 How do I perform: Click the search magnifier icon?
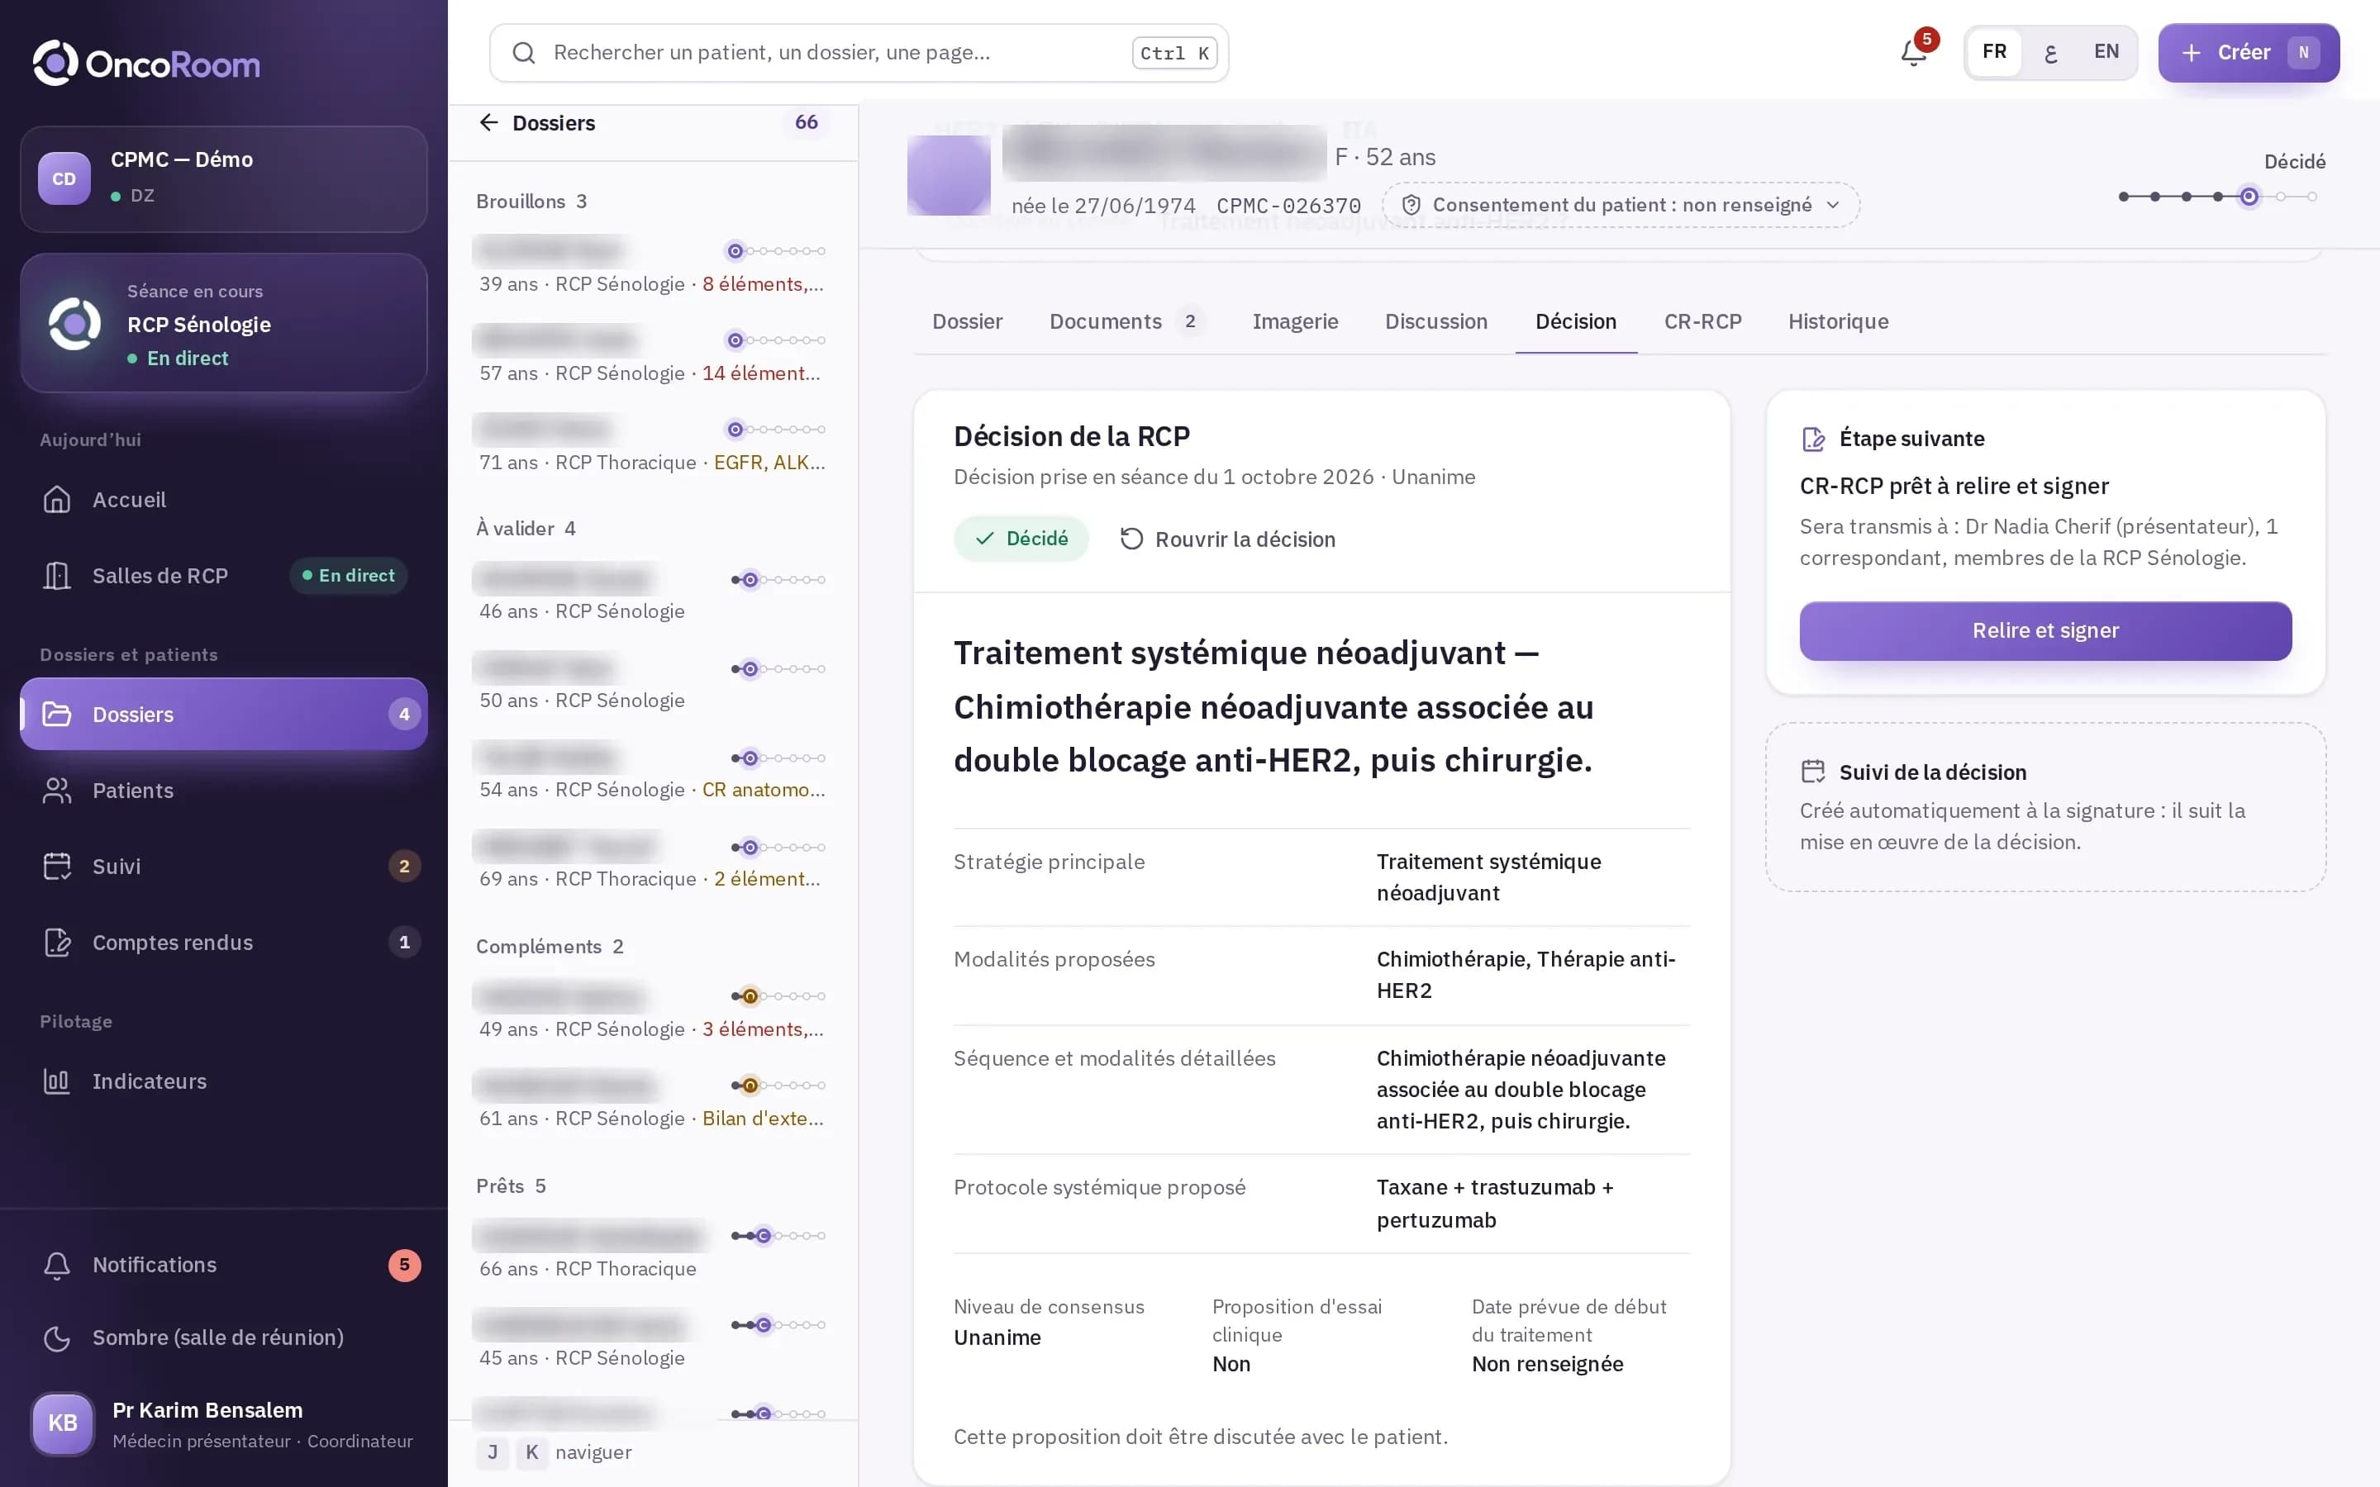click(x=524, y=53)
